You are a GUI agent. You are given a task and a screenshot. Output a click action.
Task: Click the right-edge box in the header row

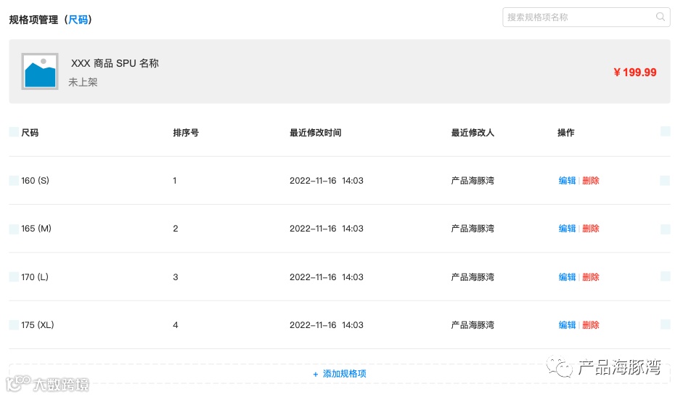(665, 131)
